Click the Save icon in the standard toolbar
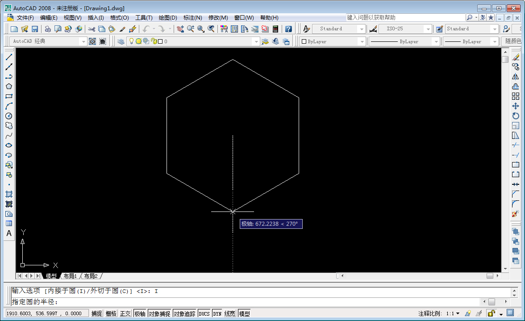 (35, 29)
